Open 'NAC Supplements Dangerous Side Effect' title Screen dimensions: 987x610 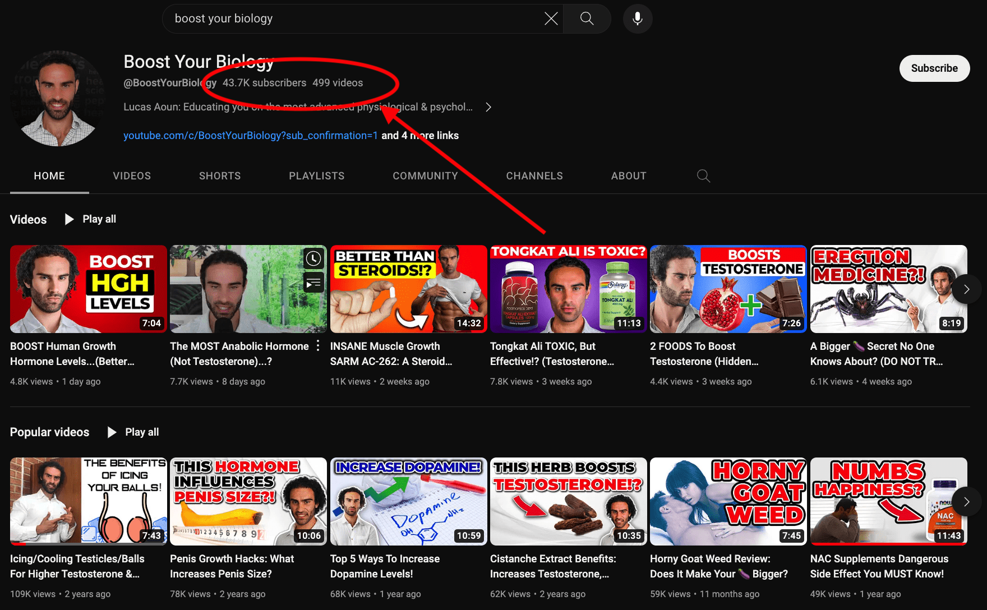pos(879,566)
